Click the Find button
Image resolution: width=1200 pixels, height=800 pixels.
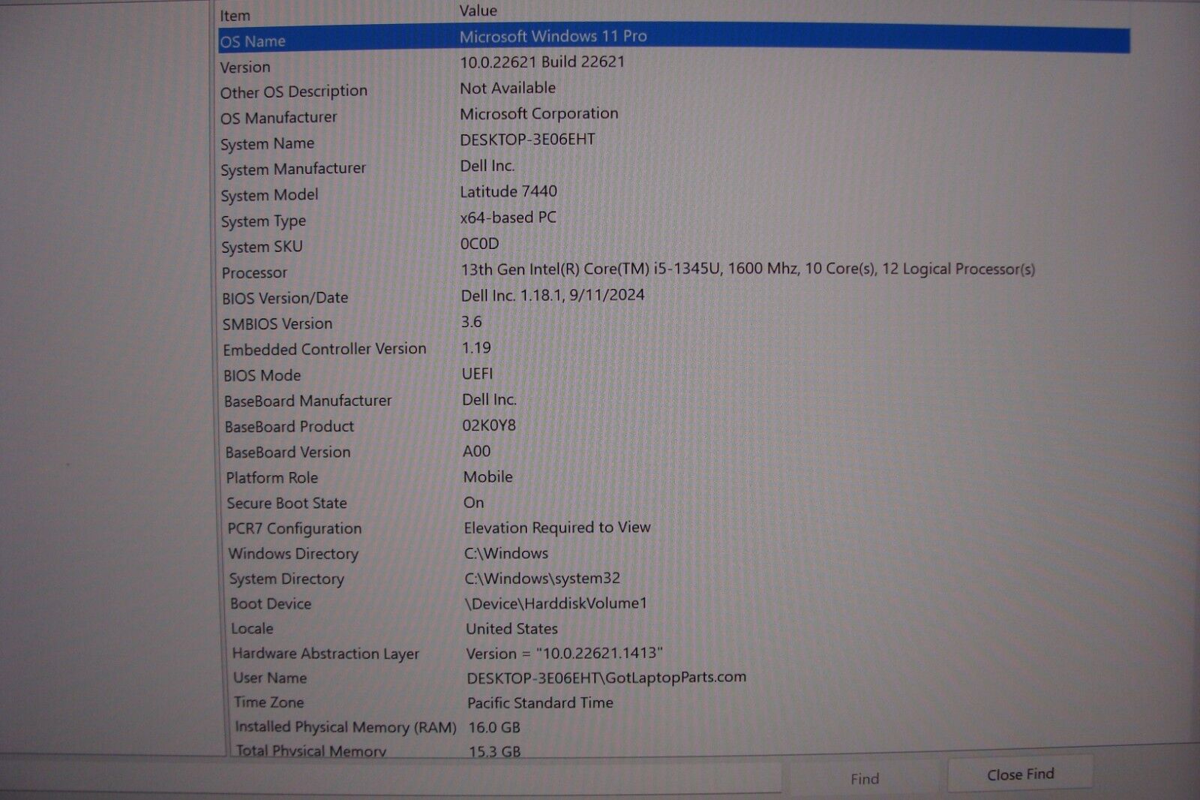864,778
